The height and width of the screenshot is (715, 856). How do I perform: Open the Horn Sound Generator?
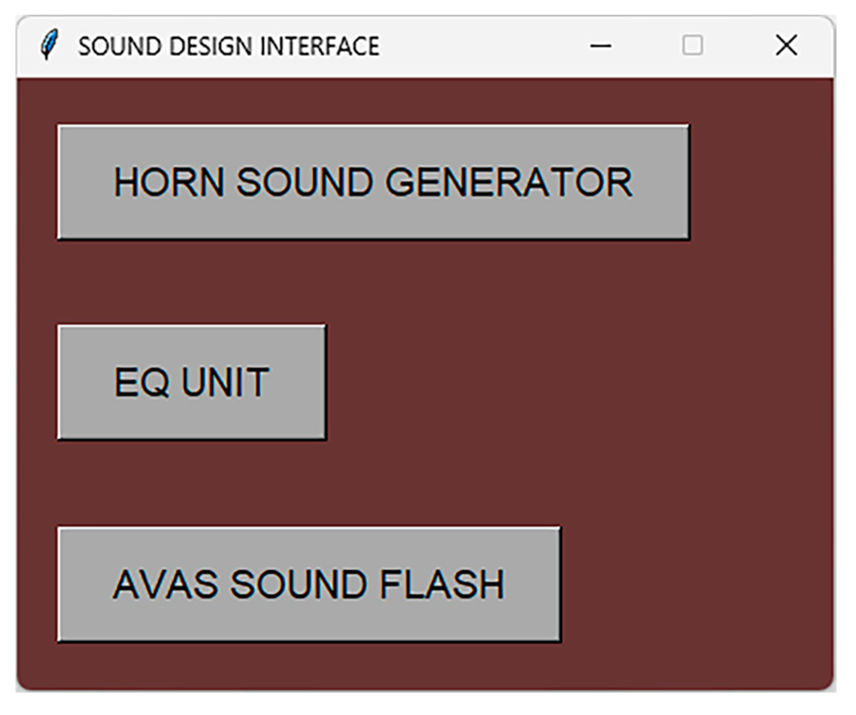pyautogui.click(x=373, y=182)
